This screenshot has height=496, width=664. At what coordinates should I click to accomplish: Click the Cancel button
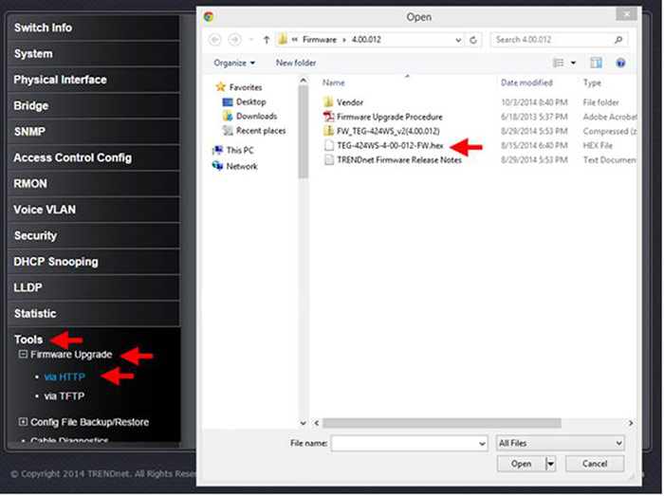[595, 465]
